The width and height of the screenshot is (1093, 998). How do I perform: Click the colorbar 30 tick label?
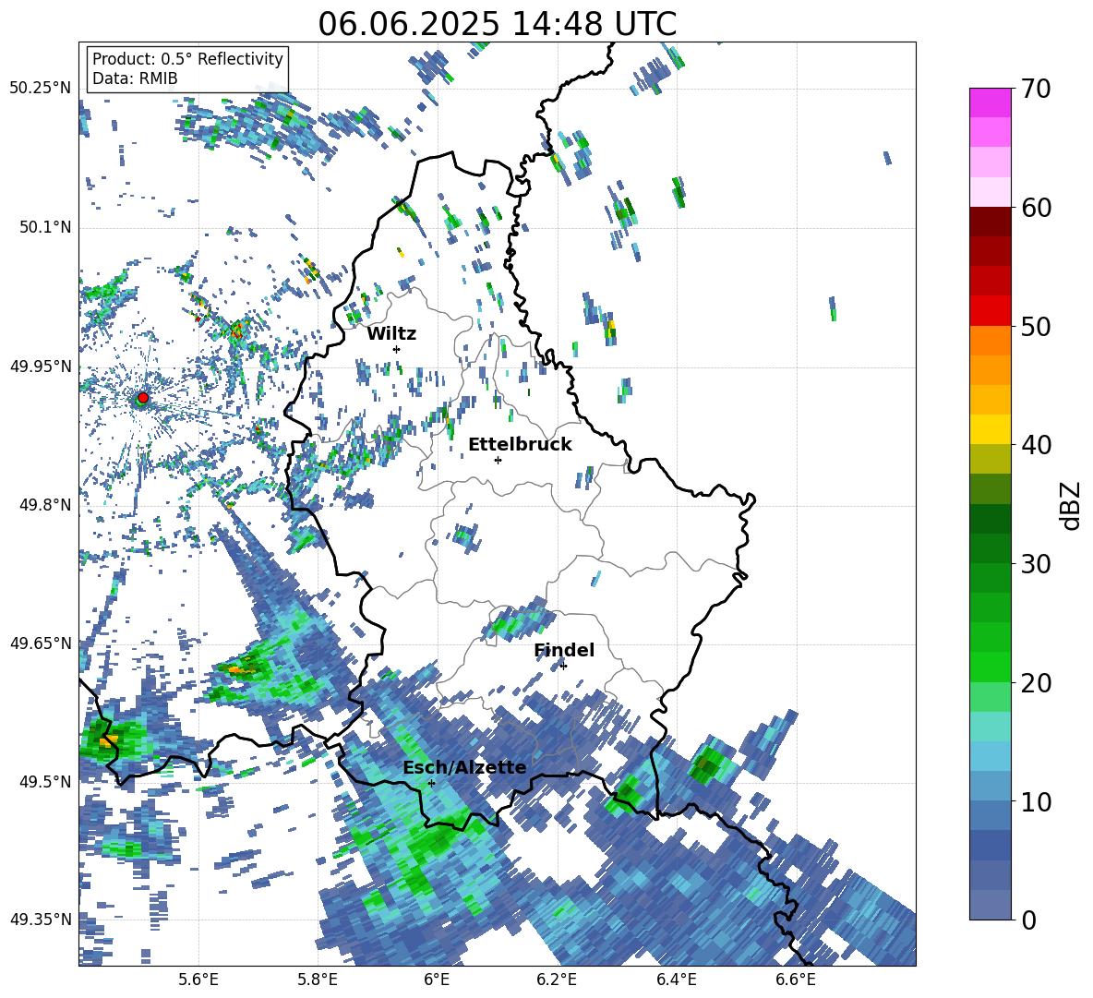1036,564
